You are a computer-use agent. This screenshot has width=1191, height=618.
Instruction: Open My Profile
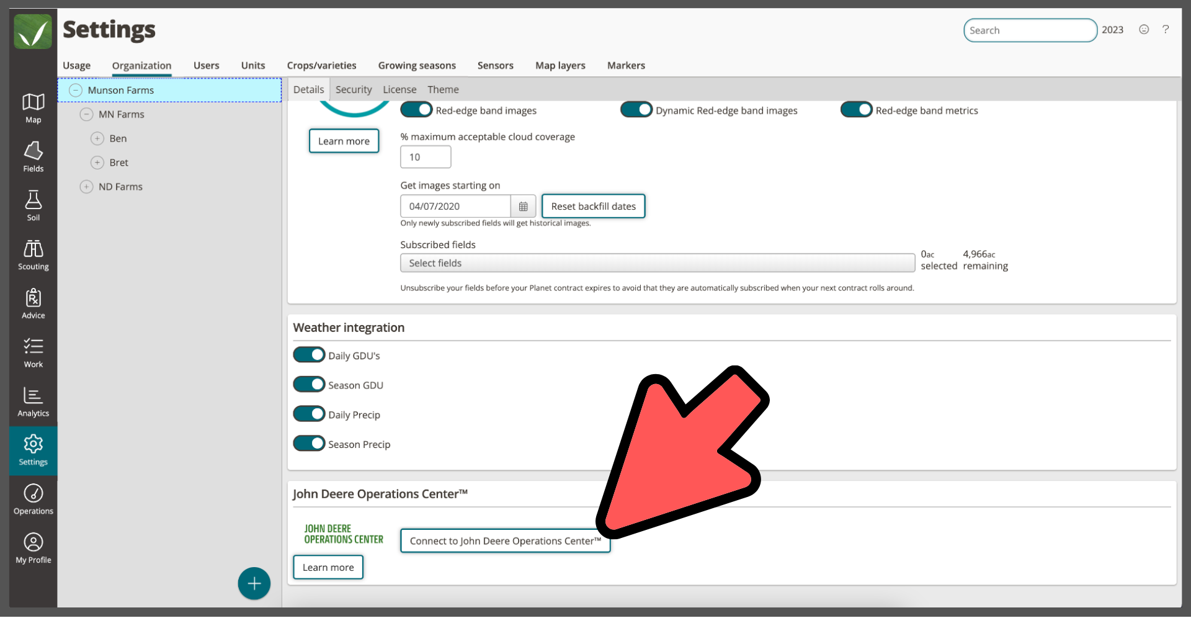(33, 549)
